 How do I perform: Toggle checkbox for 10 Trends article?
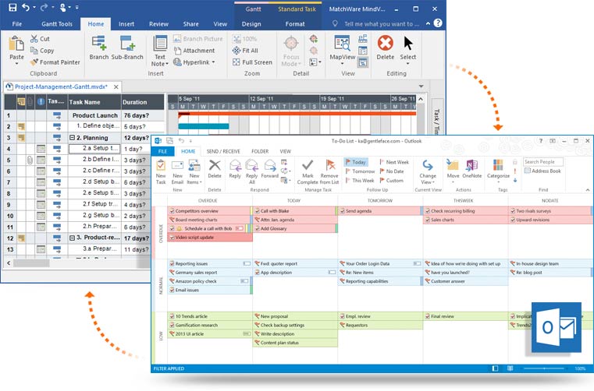[172, 316]
